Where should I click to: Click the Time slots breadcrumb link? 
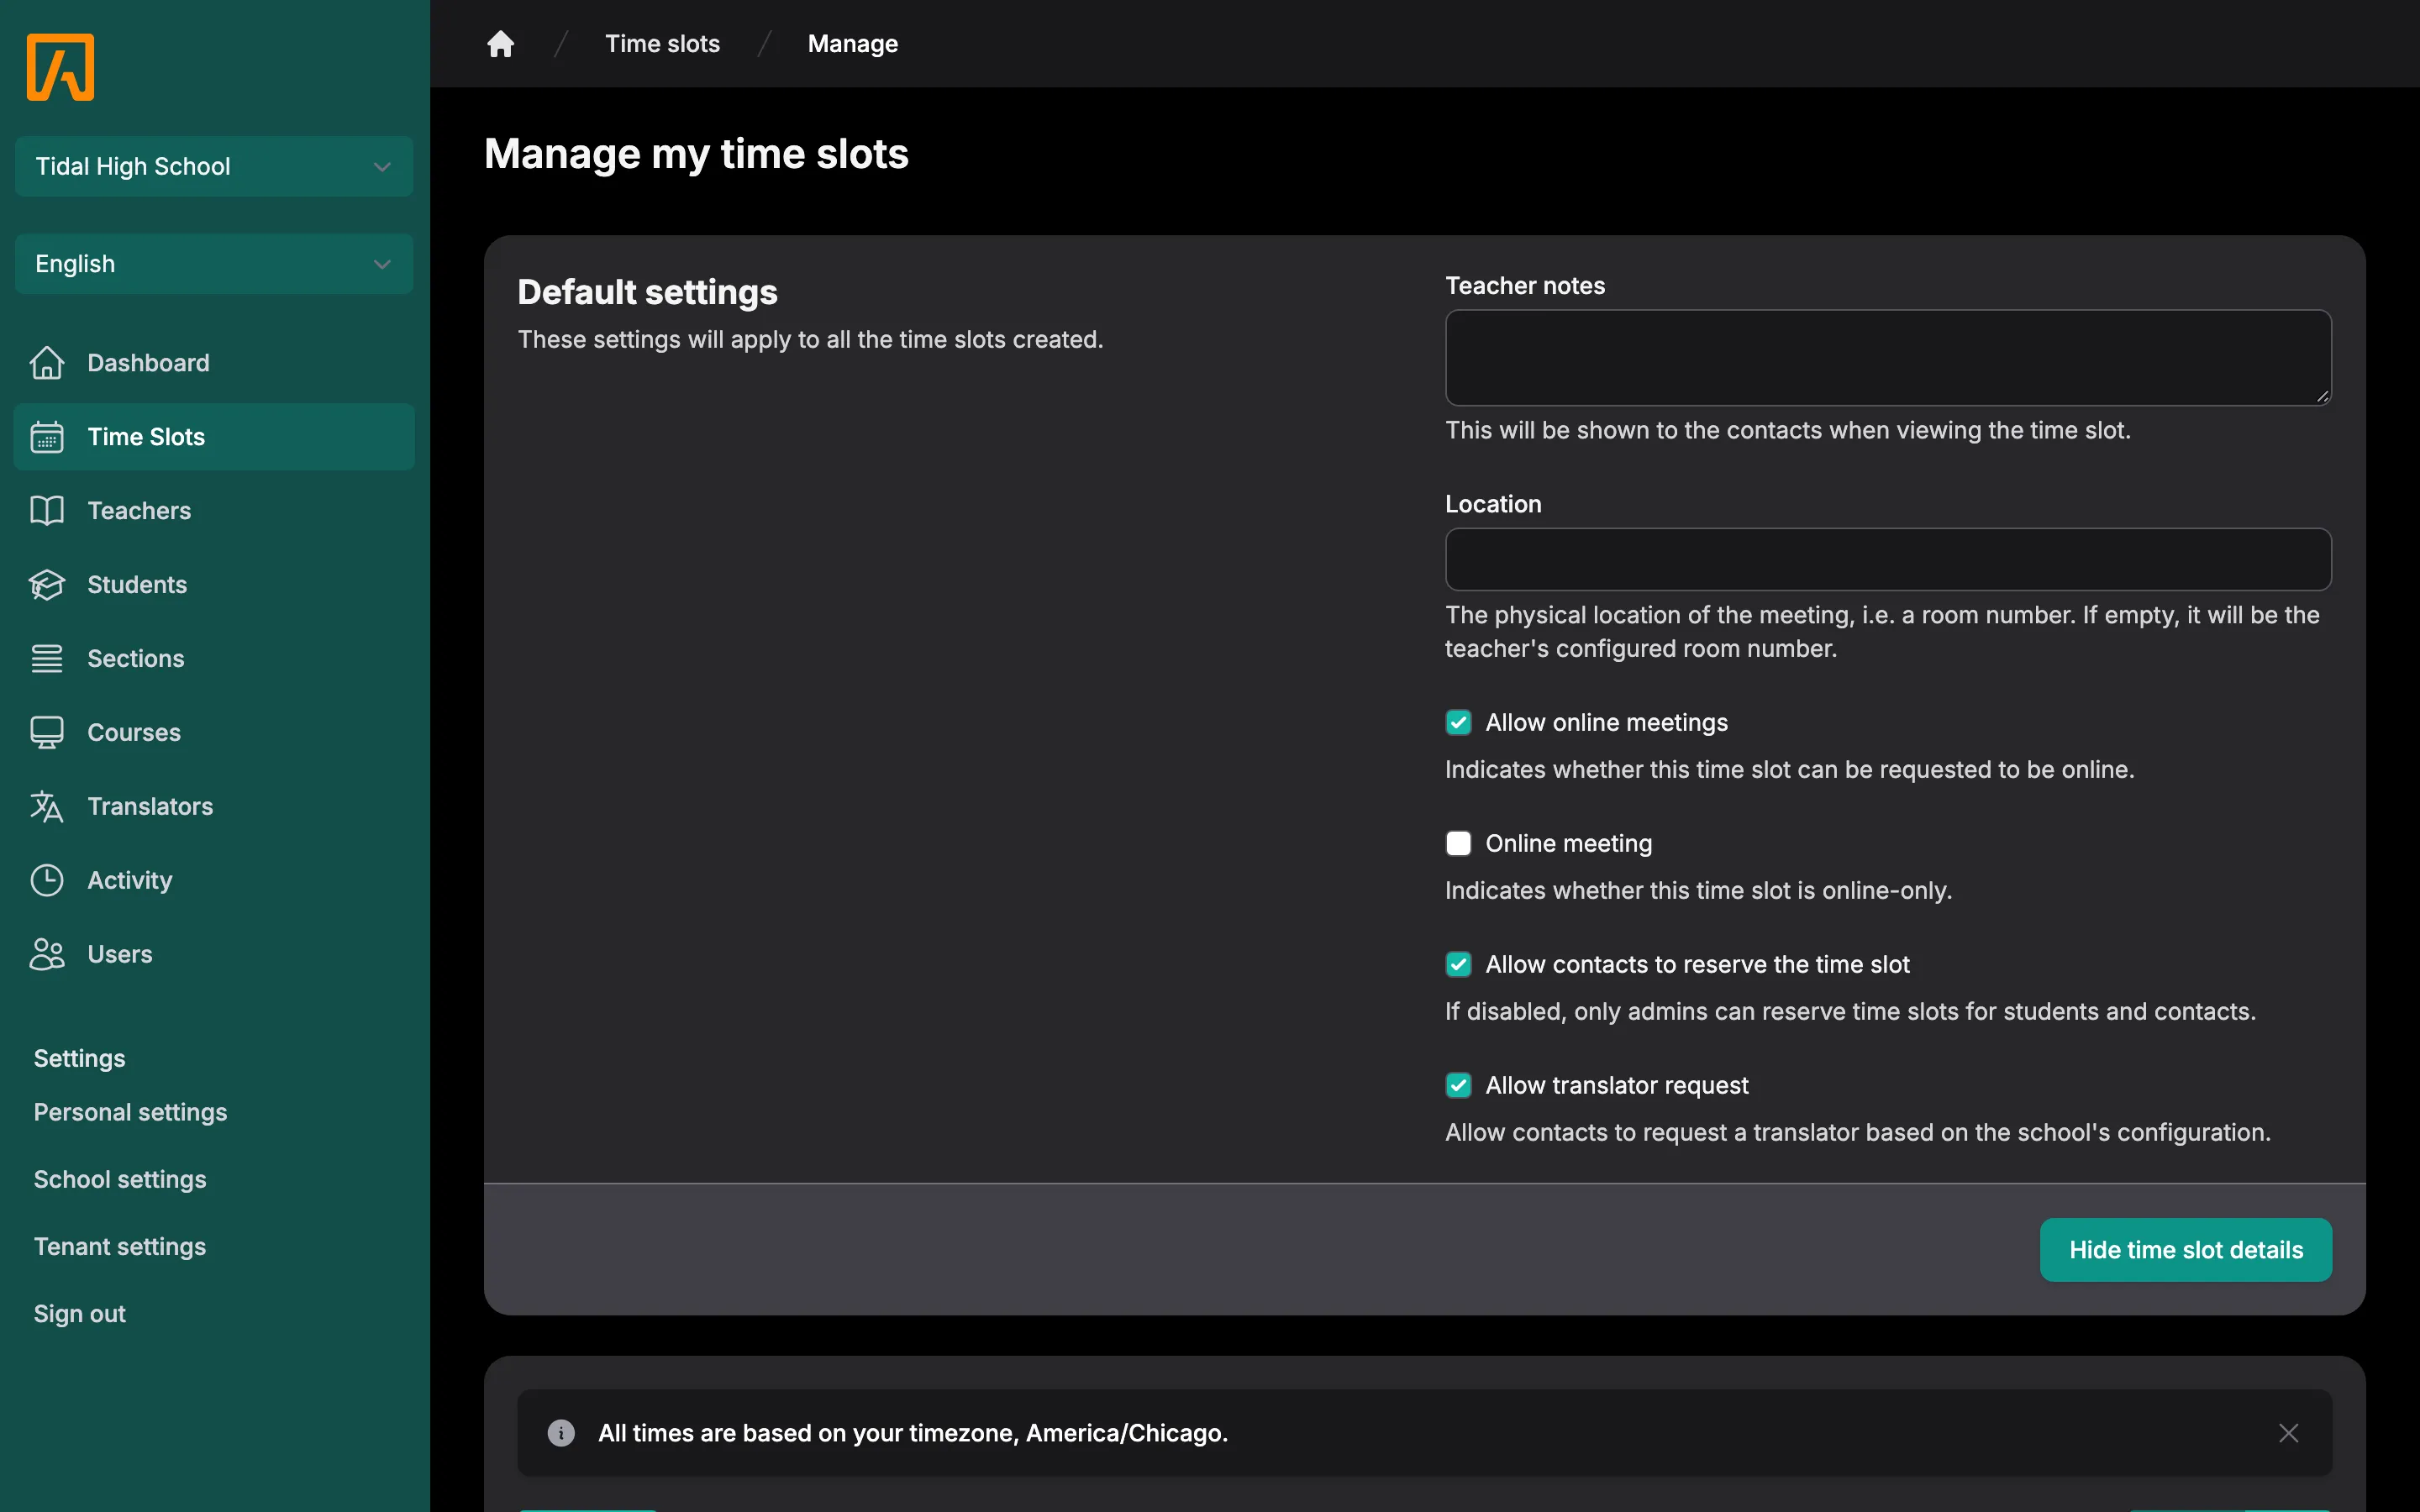[x=662, y=44]
